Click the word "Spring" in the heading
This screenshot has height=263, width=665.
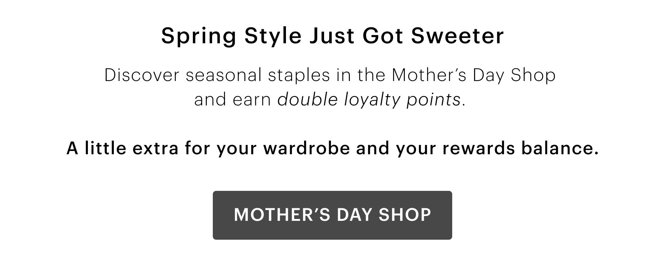[199, 36]
